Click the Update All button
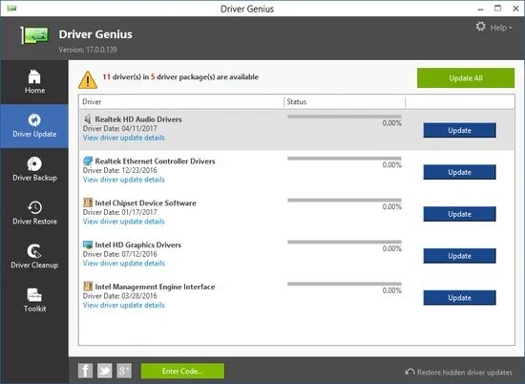Screen dimensions: 525x384 coord(466,78)
